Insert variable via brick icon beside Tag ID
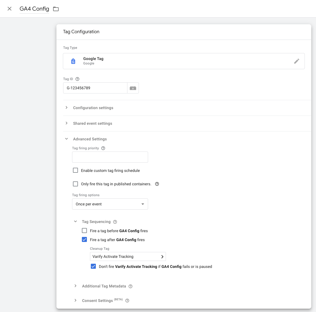 tap(133, 88)
